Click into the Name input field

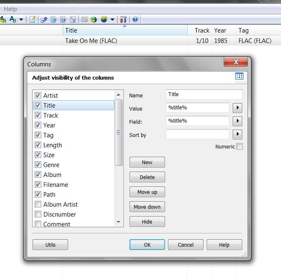[x=204, y=94]
